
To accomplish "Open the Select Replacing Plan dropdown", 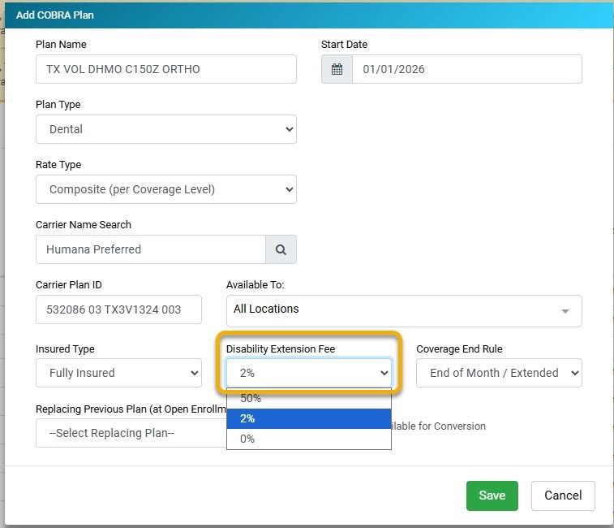I will coord(131,433).
